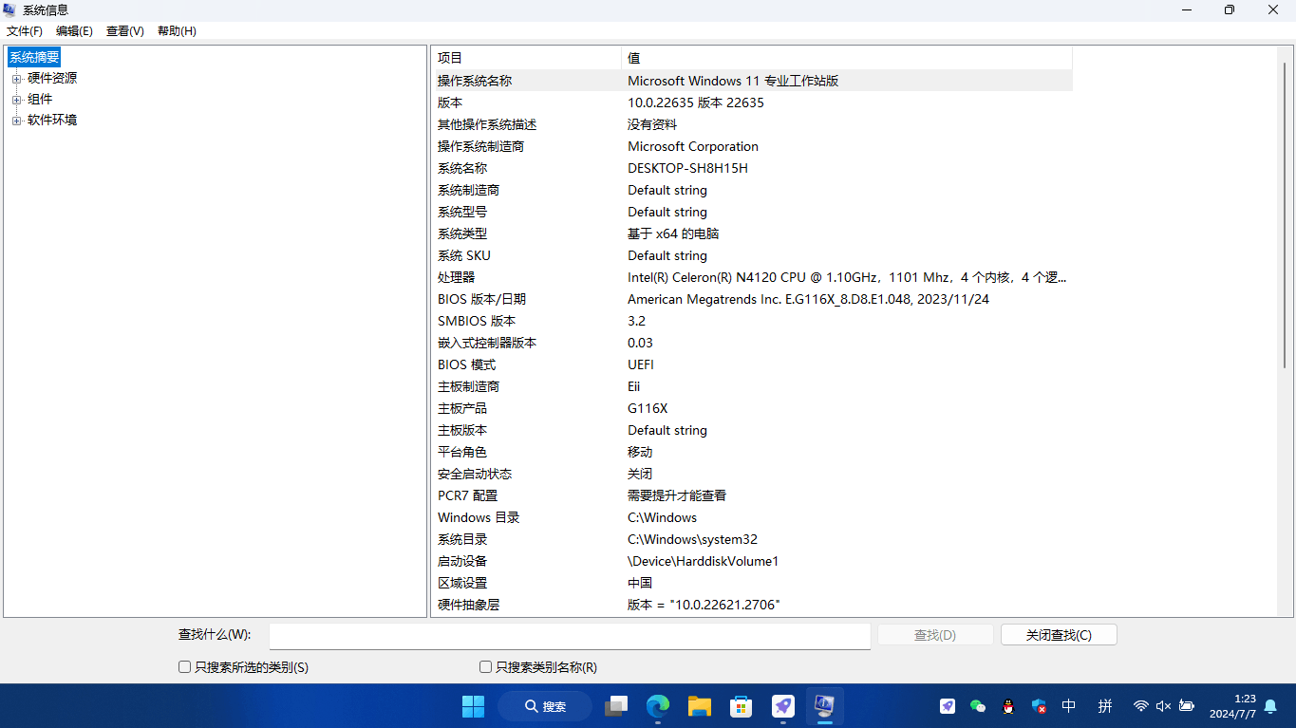Image resolution: width=1296 pixels, height=728 pixels.
Task: Select the 硬件抽象层 row
Action: tap(752, 605)
